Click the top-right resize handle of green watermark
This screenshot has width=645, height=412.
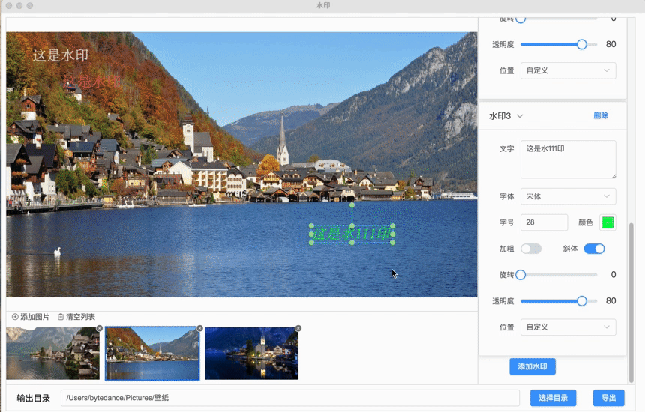392,226
